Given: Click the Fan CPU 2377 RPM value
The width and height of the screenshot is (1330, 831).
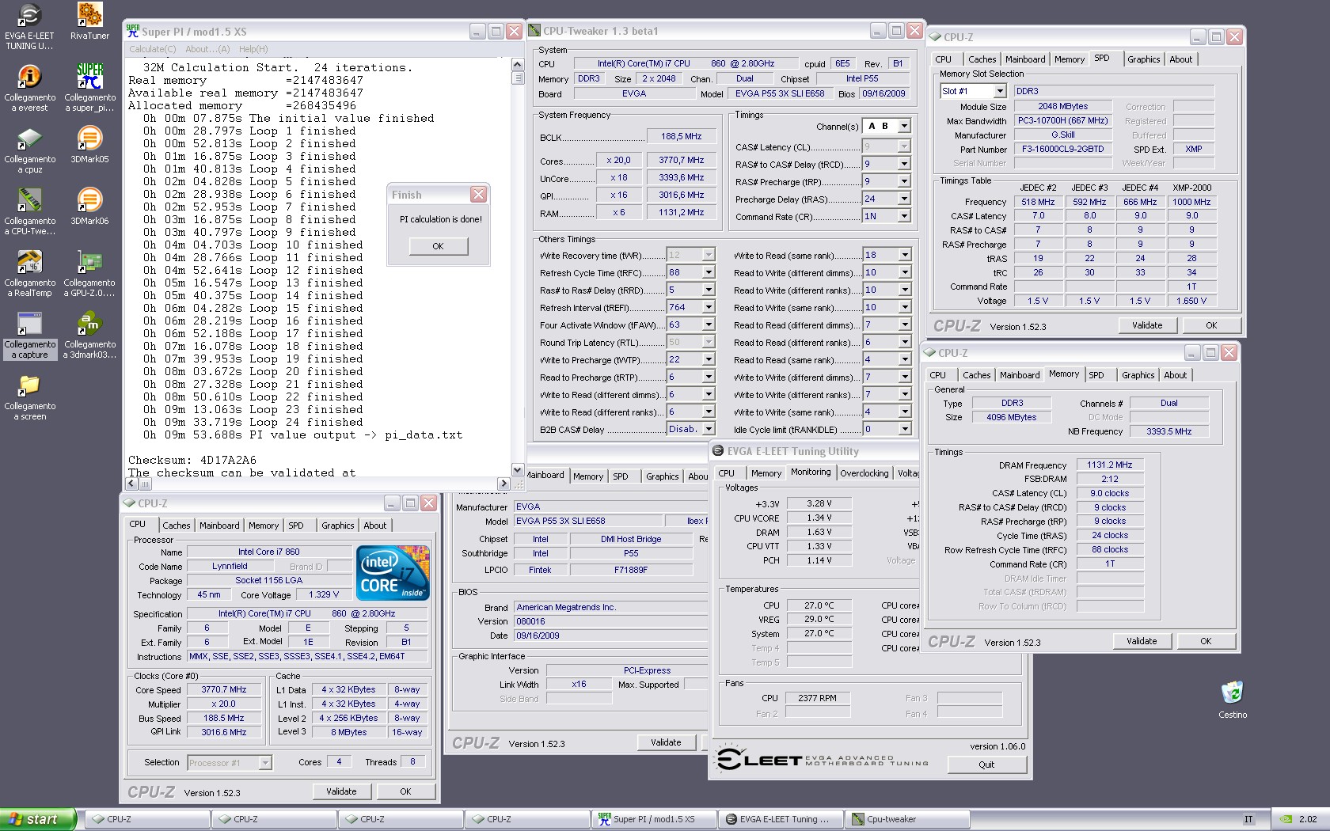Looking at the screenshot, I should point(817,698).
